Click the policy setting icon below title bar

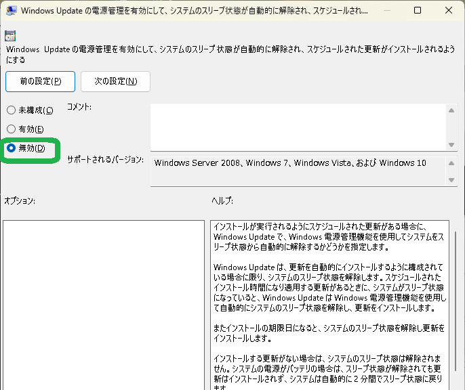click(x=10, y=36)
